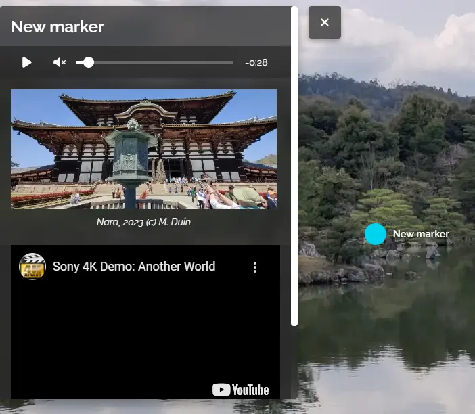
Task: Click the New marker panel heading
Action: (x=58, y=27)
